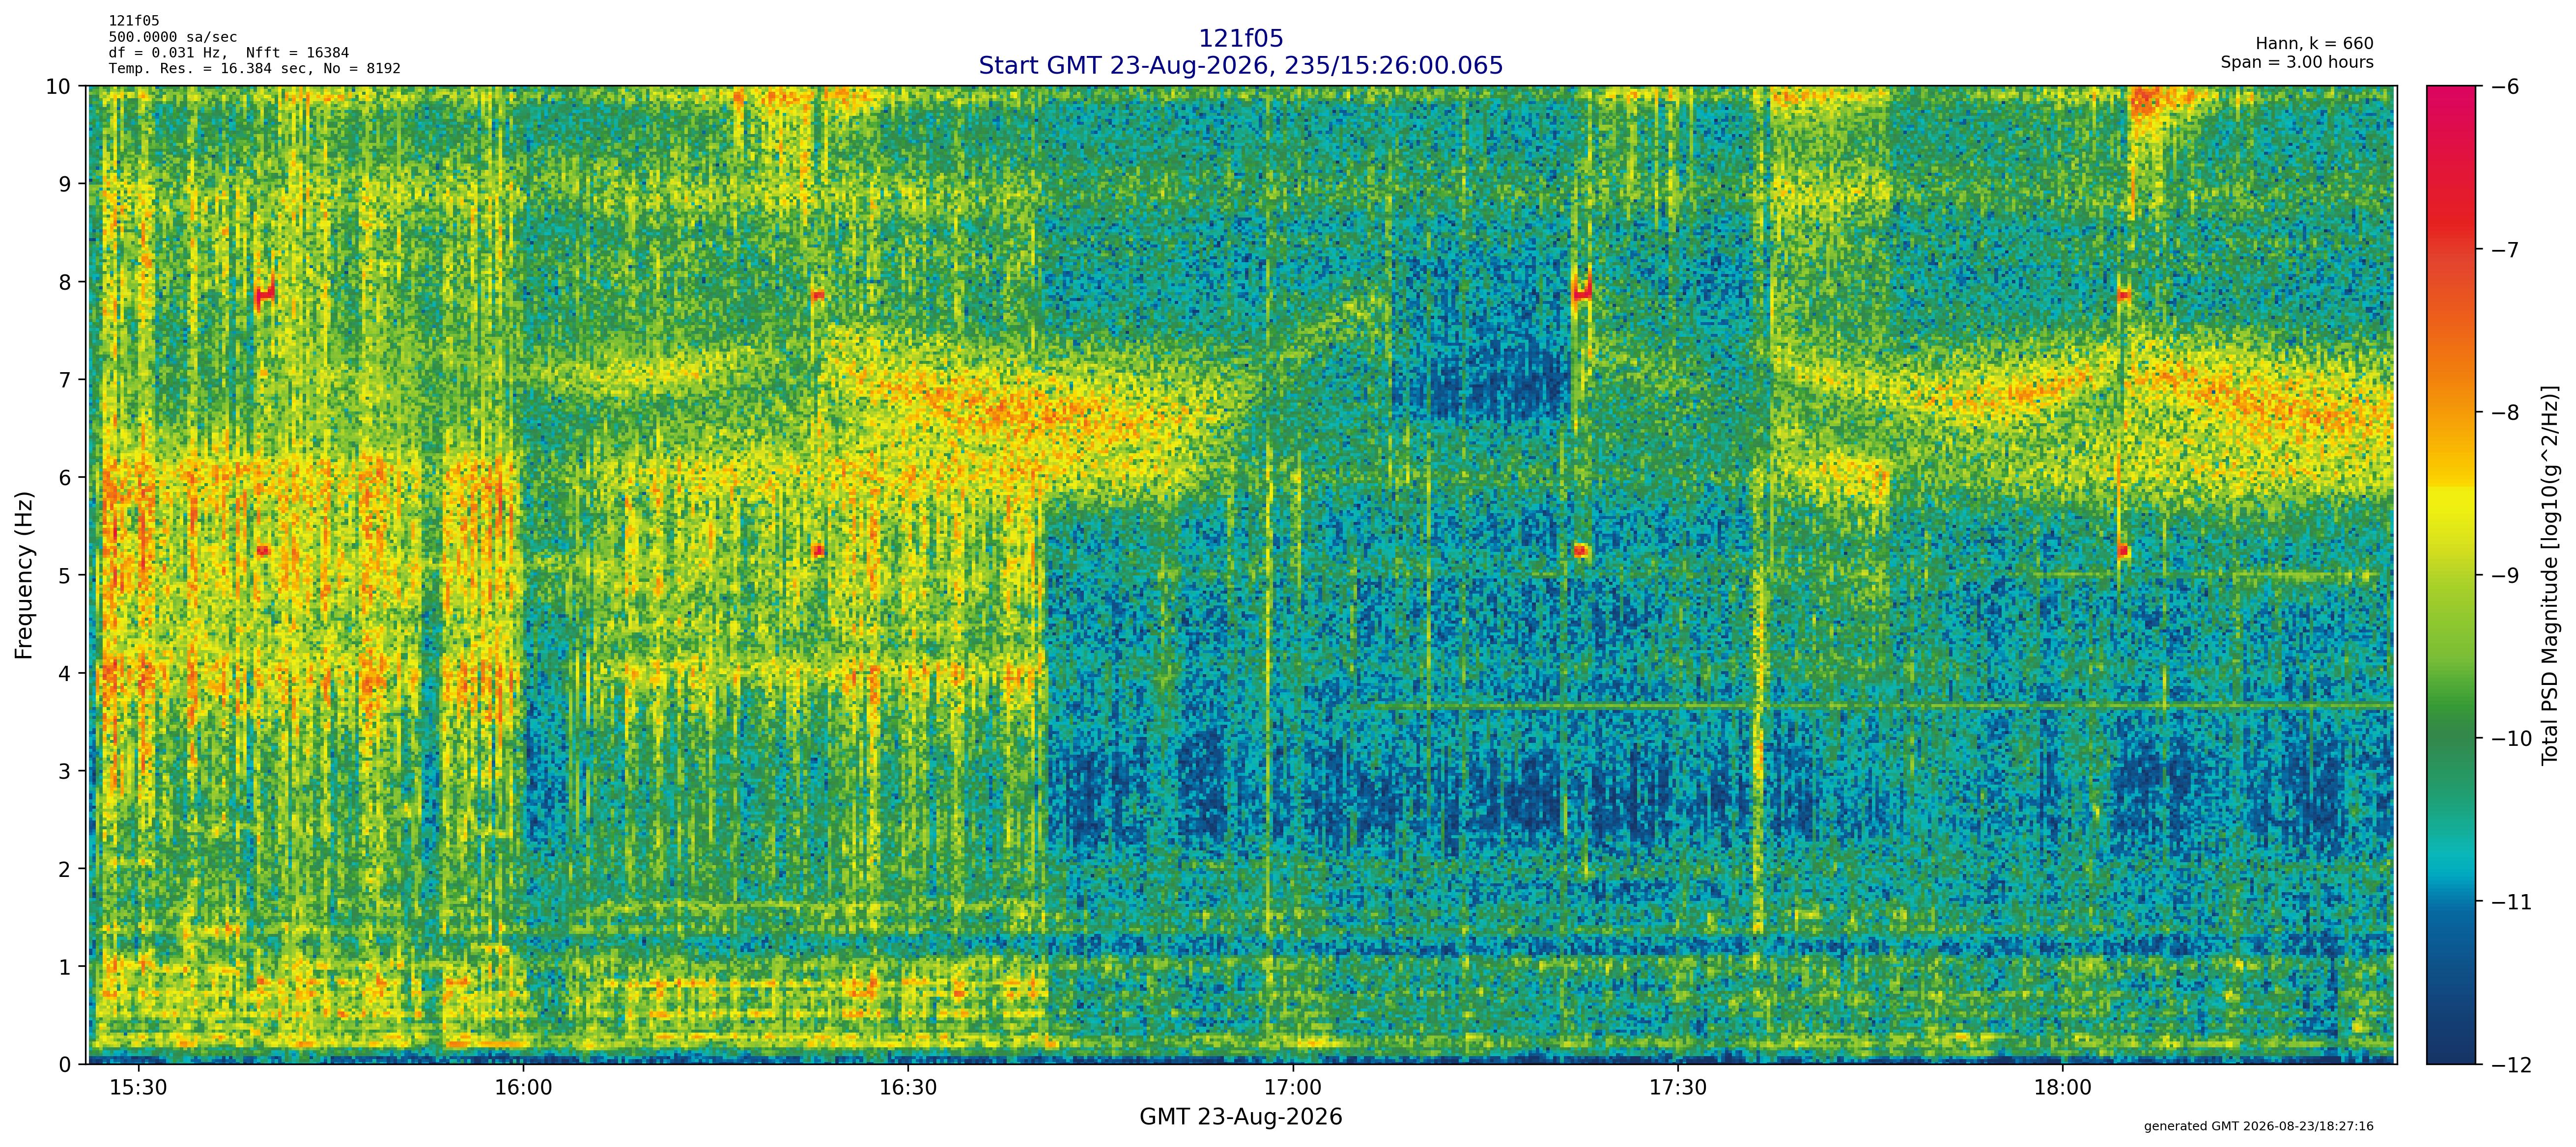The image size is (2576, 1147).
Task: Click the "500.0000 sa/sec" sample rate text
Action: tap(173, 37)
